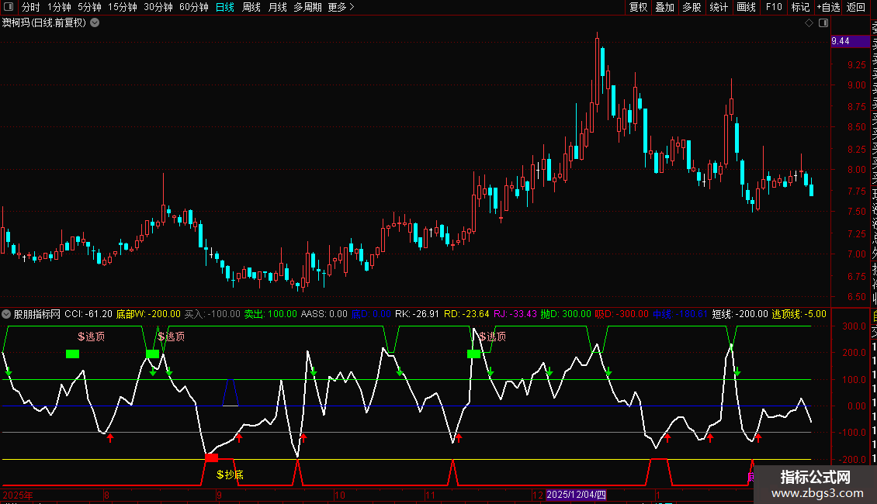This screenshot has width=877, height=504.
Task: Click the 标记 mark button
Action: (x=800, y=7)
